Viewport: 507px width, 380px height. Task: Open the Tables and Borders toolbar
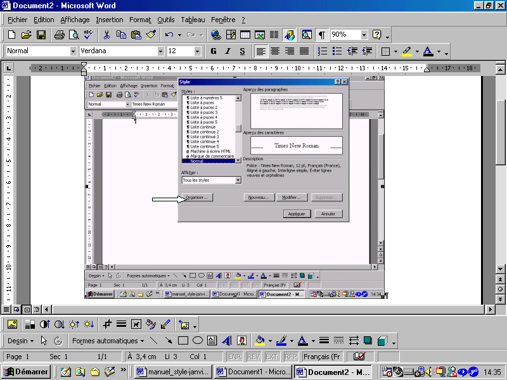pyautogui.click(x=231, y=35)
